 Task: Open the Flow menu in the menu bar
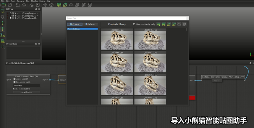28,1
